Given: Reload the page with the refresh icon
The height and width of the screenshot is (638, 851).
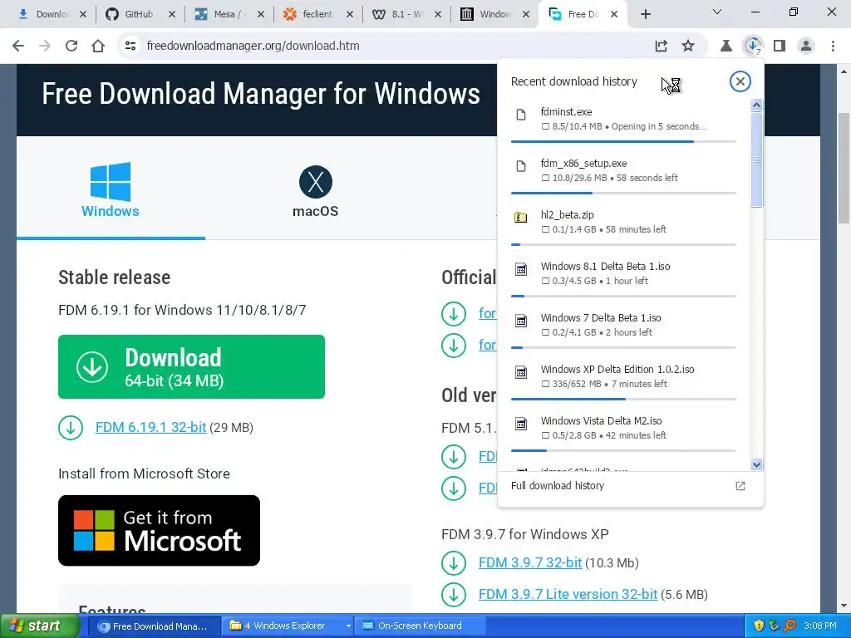Looking at the screenshot, I should point(71,47).
